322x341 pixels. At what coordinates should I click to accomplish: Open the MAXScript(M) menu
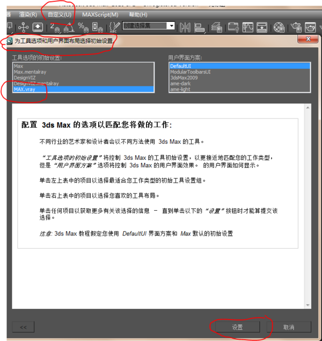point(100,14)
